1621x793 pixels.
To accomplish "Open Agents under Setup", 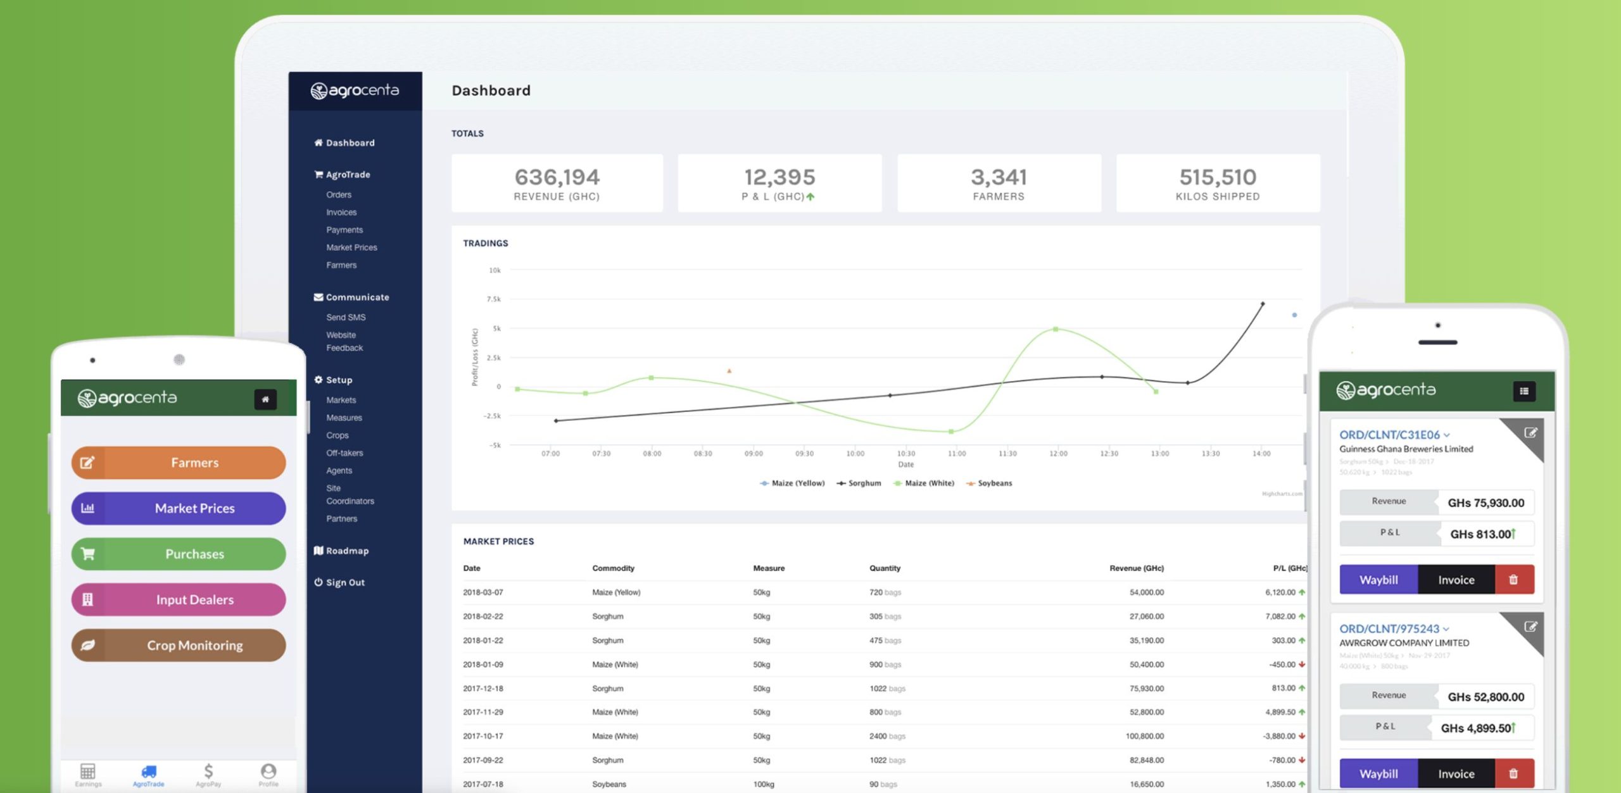I will 339,471.
